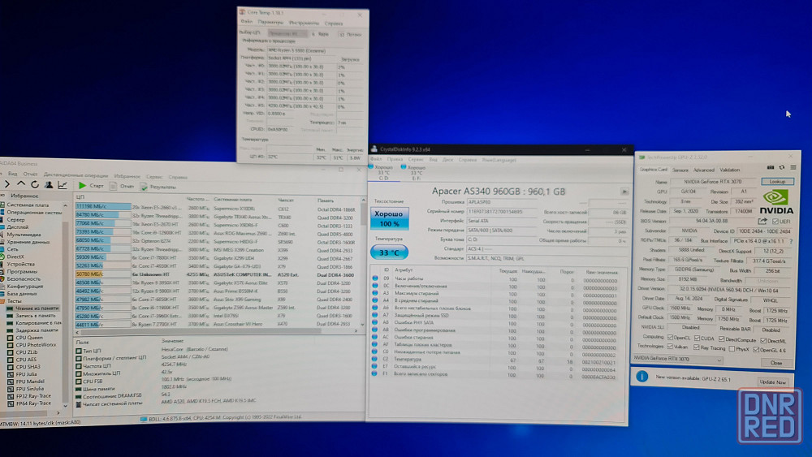The image size is (812, 457).
Task: Open the Параметры menu in Core Temp
Action: point(270,22)
